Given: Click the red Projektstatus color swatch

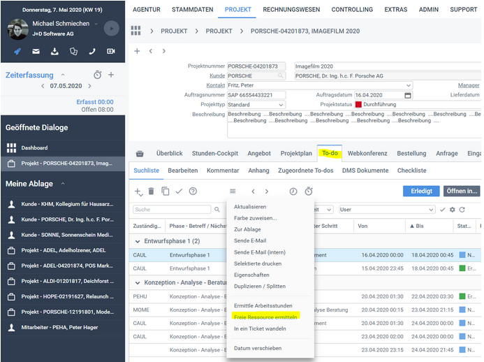Looking at the screenshot, I should point(358,104).
